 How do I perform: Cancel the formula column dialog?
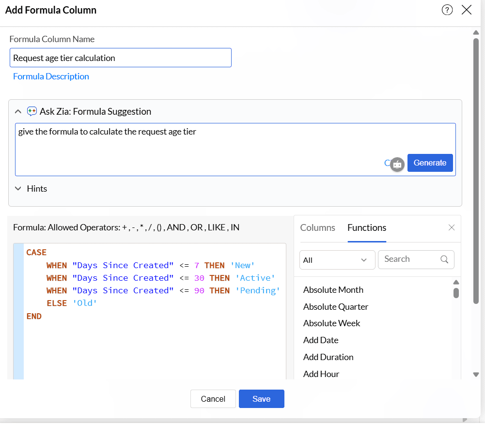coord(213,399)
